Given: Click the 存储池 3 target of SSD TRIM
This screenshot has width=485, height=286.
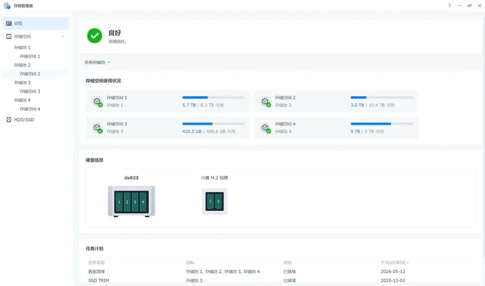Looking at the screenshot, I should (x=194, y=280).
